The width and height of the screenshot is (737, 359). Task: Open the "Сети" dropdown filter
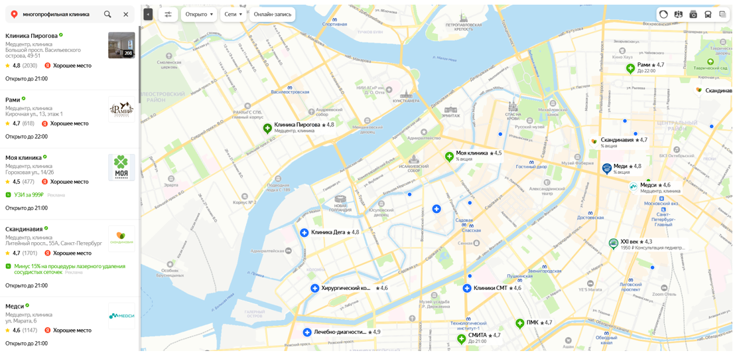pos(233,15)
